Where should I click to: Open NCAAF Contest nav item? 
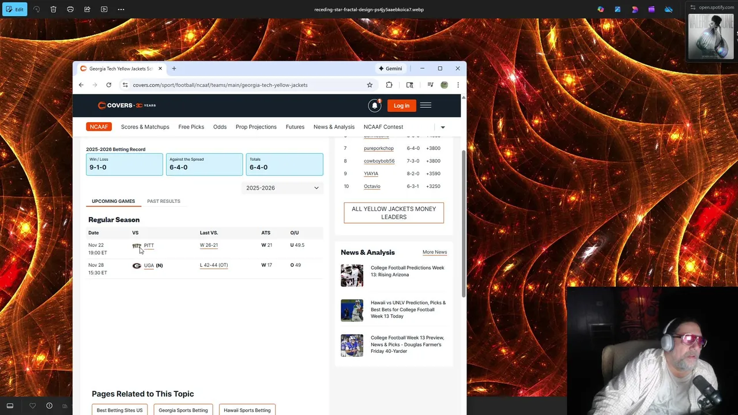pos(383,127)
